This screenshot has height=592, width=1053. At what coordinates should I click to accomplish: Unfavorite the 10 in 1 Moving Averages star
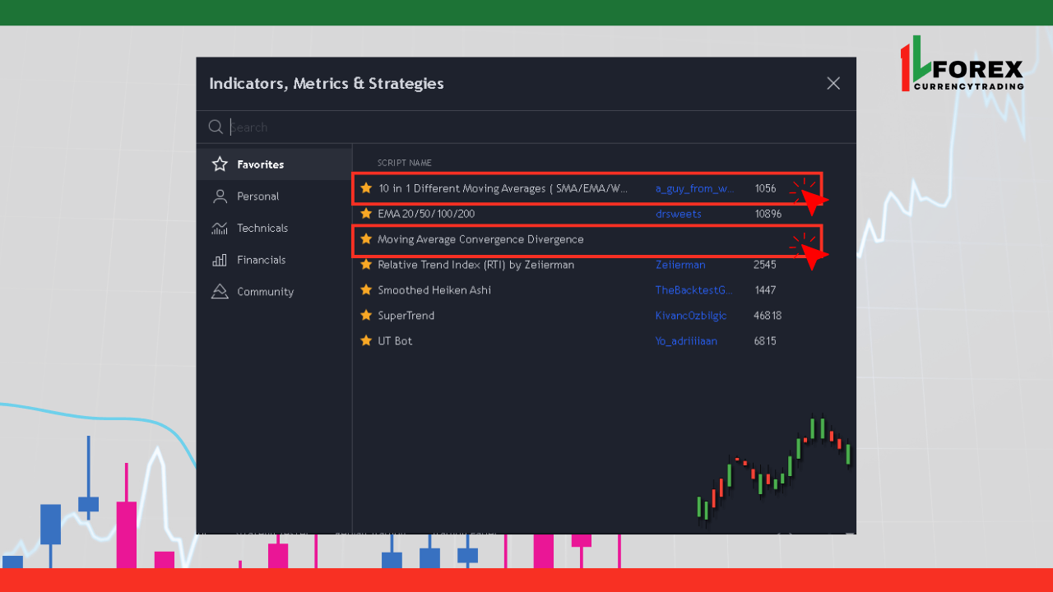coord(366,188)
